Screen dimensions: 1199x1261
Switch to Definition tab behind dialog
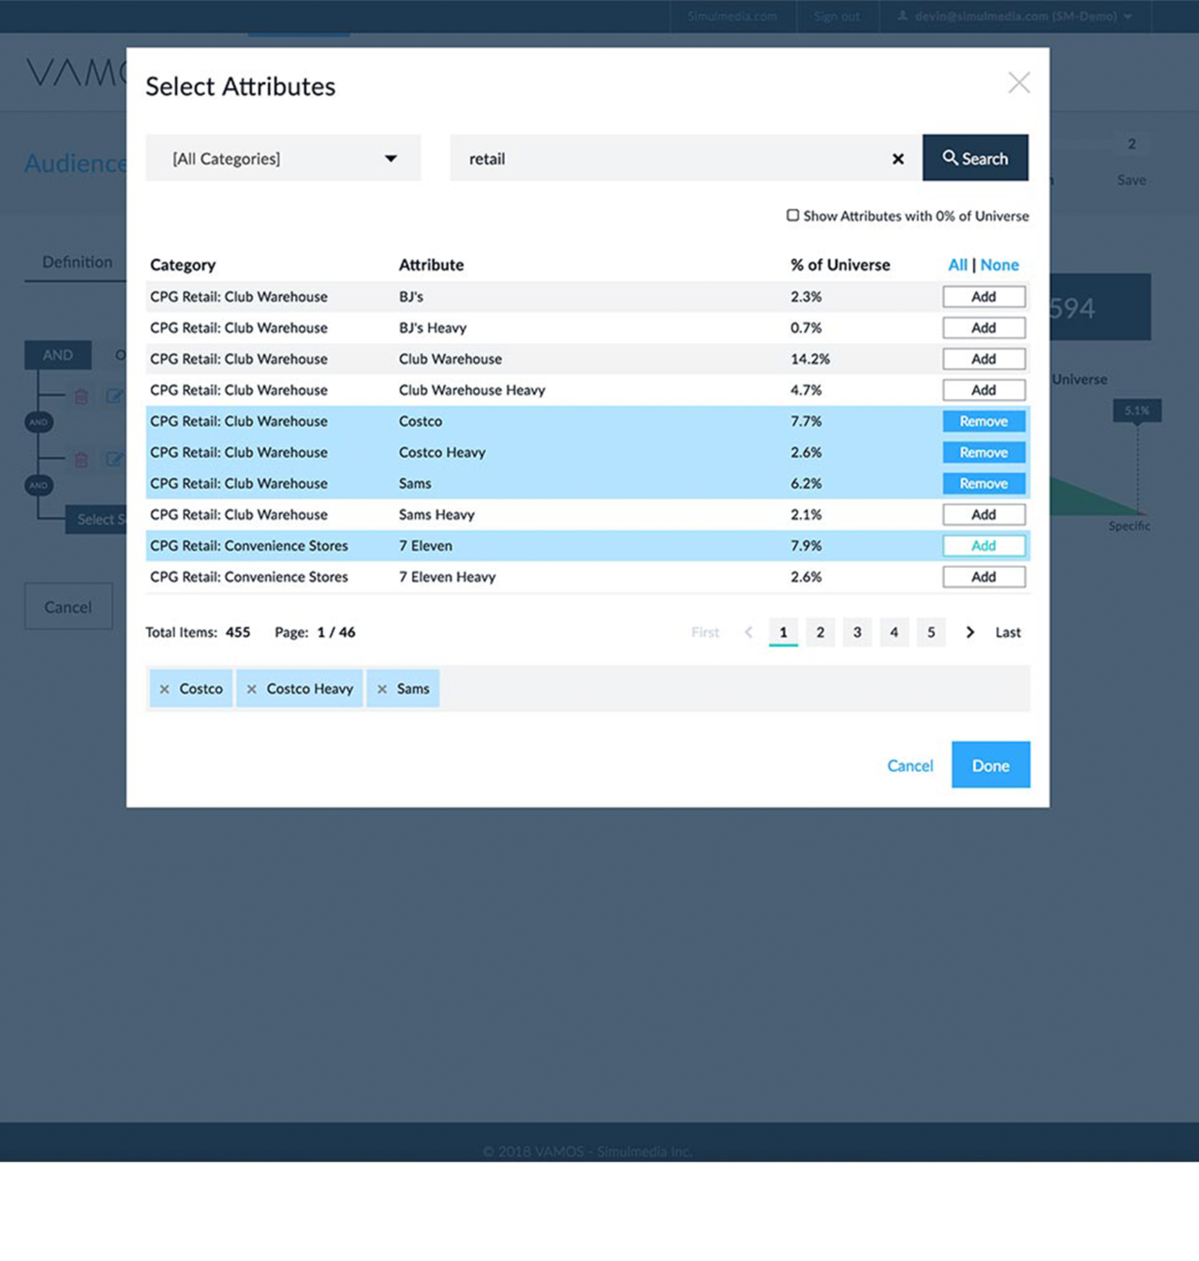[77, 262]
